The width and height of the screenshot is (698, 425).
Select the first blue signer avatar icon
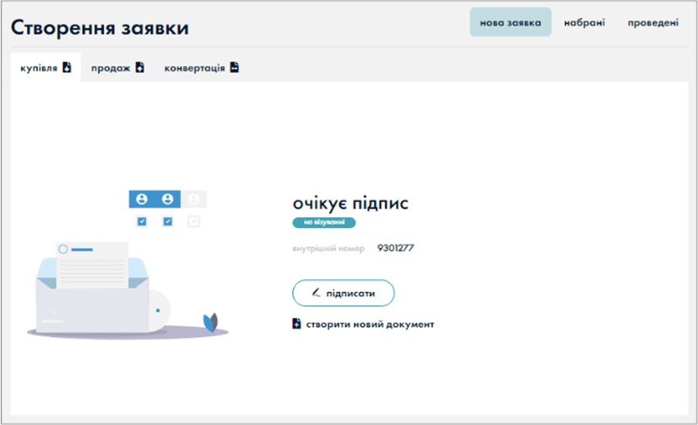(142, 199)
